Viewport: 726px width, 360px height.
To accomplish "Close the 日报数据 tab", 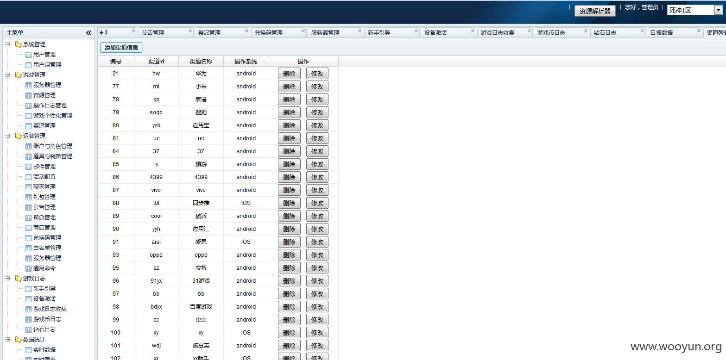I will click(699, 31).
